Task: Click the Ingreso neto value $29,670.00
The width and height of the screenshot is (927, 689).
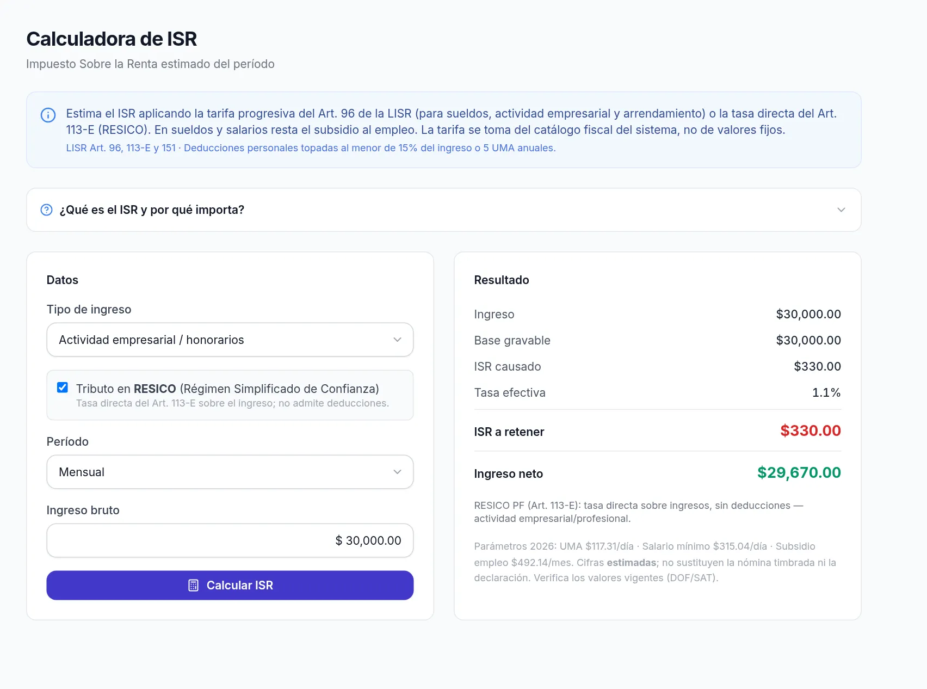Action: (x=799, y=472)
